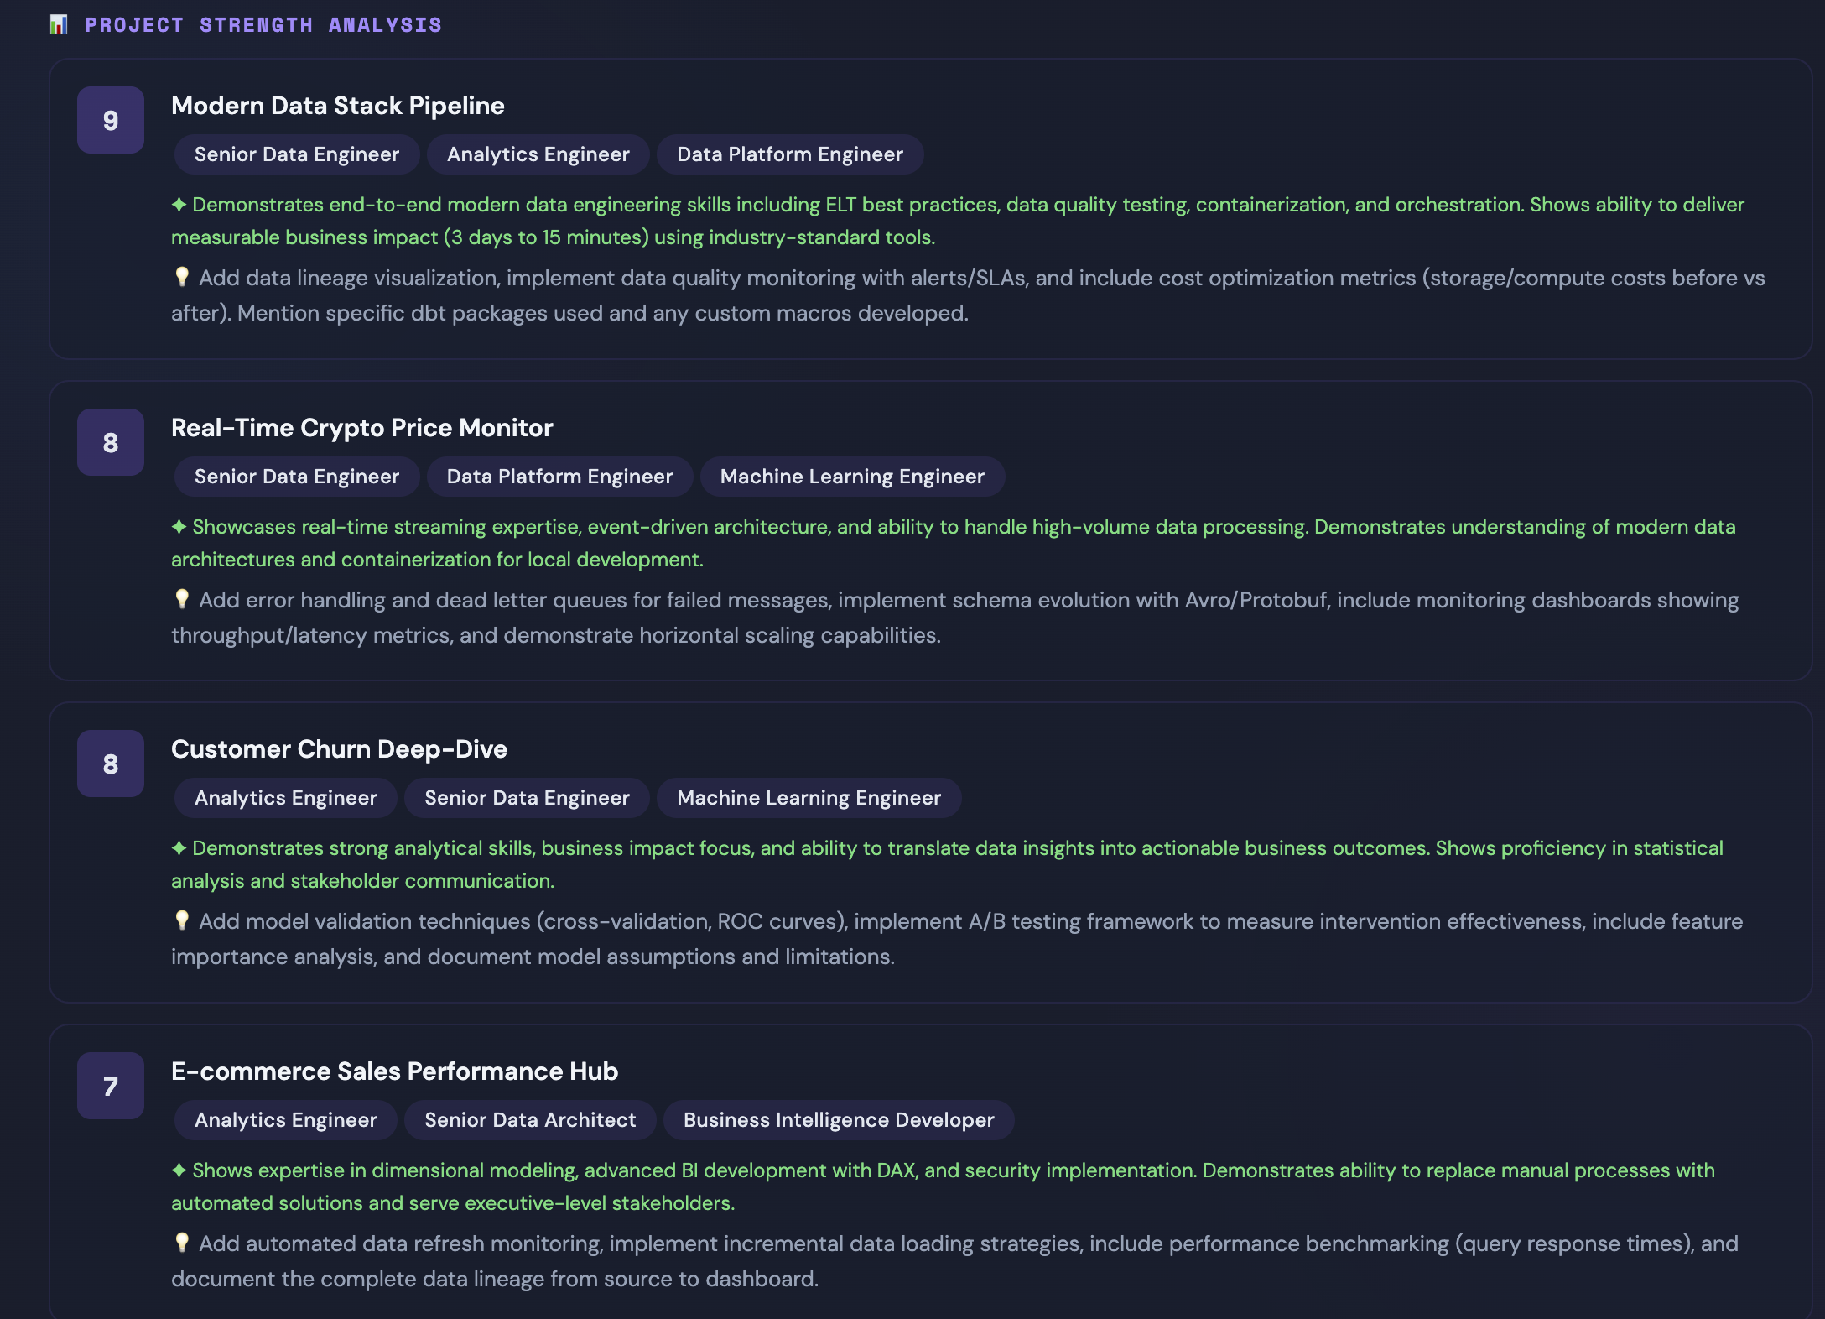1825x1319 pixels.
Task: Click the Senior Data Engineer tag in Customer Churn Deep-Dive
Action: click(527, 798)
